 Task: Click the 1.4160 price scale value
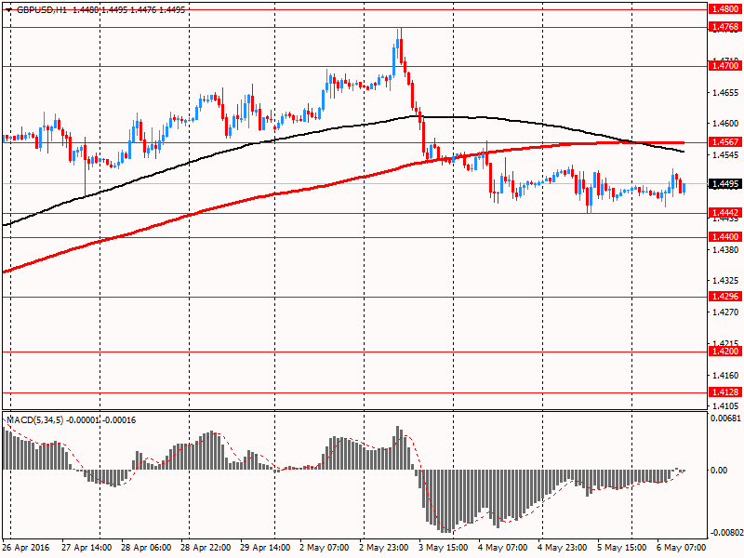[x=726, y=375]
